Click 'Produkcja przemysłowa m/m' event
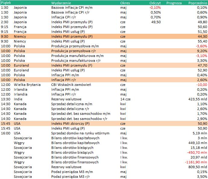The height and width of the screenshot is (179, 208). click(75, 46)
